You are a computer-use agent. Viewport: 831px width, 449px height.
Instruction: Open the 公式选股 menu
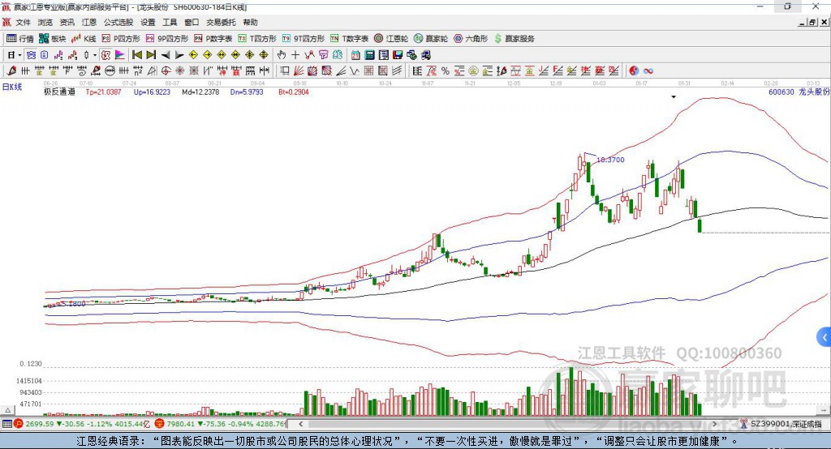118,22
